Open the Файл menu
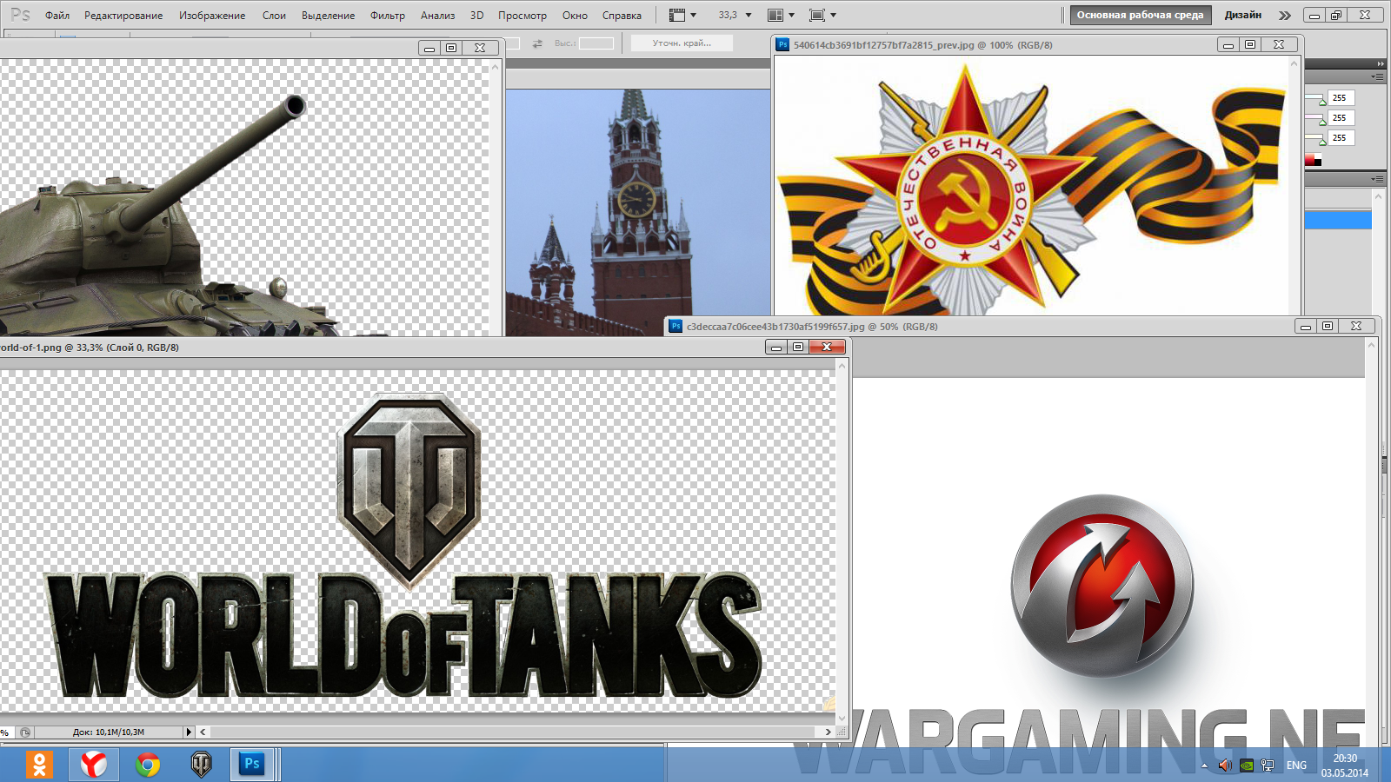Screen dimensions: 1391x782 57,15
